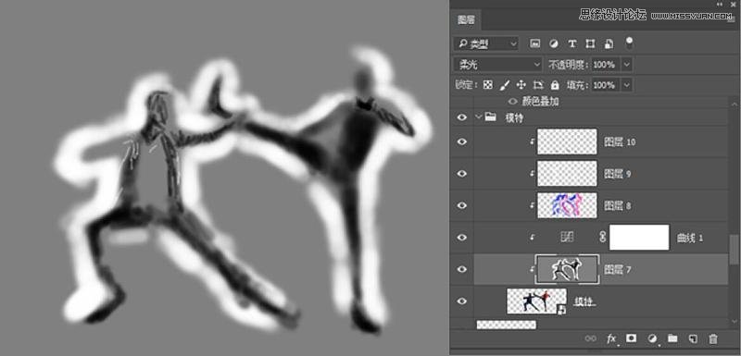Screen dimensions: 741x356
Task: Select the 图层 10 thumbnail
Action: click(x=567, y=141)
